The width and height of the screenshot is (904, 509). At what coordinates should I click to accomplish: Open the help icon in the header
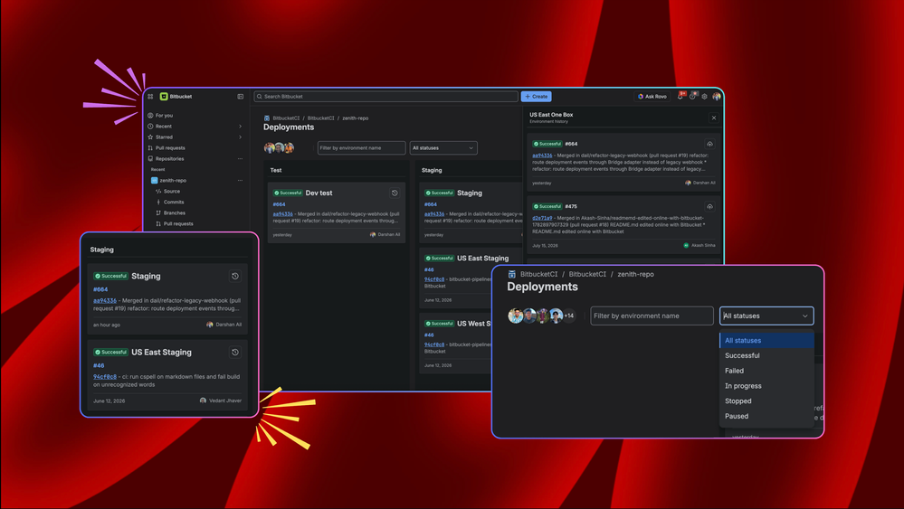(x=693, y=96)
